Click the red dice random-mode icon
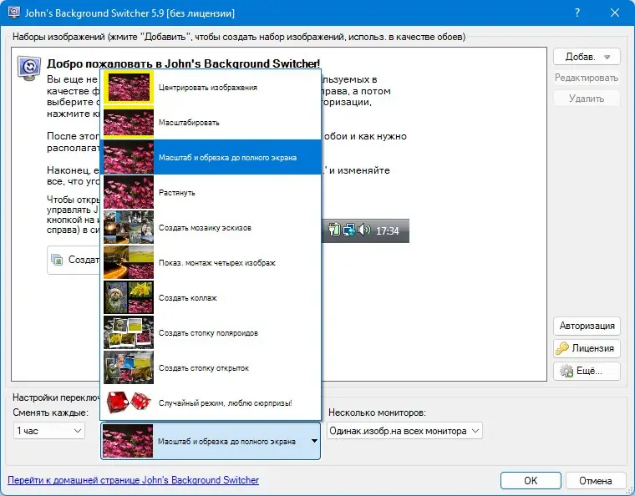The height and width of the screenshot is (496, 635). tap(129, 402)
